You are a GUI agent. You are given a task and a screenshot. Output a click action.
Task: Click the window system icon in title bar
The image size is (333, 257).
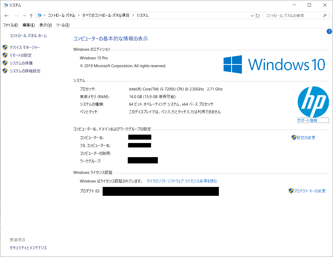click(5, 5)
